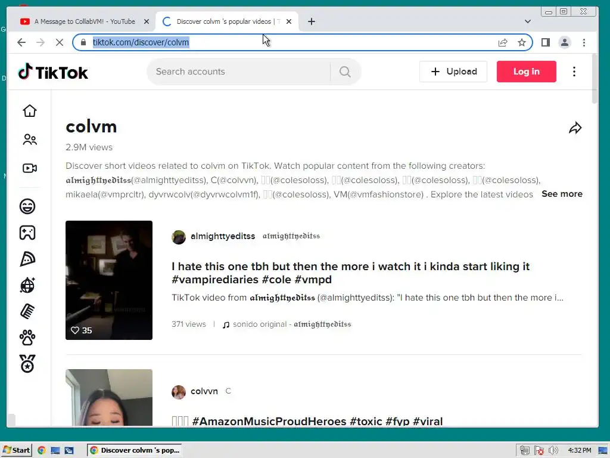Close the Discover colvm tab
The height and width of the screenshot is (458, 610).
[289, 21]
